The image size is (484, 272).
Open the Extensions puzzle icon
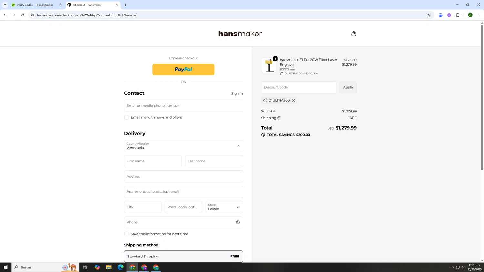click(458, 15)
